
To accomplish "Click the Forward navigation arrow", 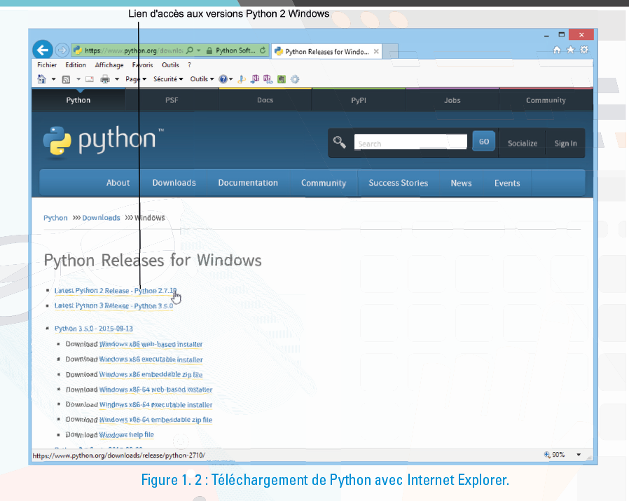I will (62, 50).
